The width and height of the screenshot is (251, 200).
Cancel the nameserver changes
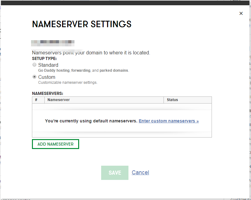[x=140, y=172]
